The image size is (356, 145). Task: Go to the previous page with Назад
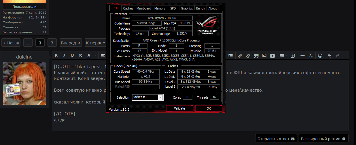11,43
